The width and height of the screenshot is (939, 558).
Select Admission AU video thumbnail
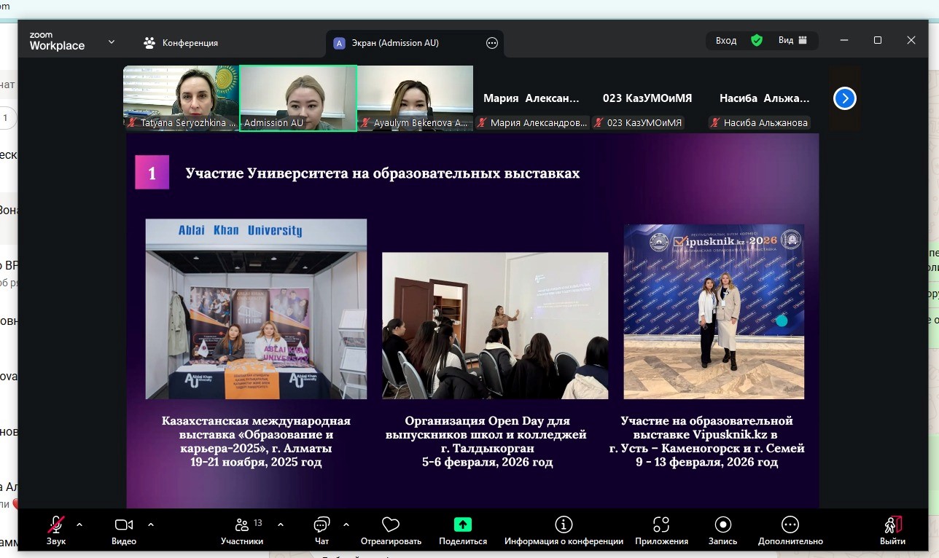click(298, 98)
